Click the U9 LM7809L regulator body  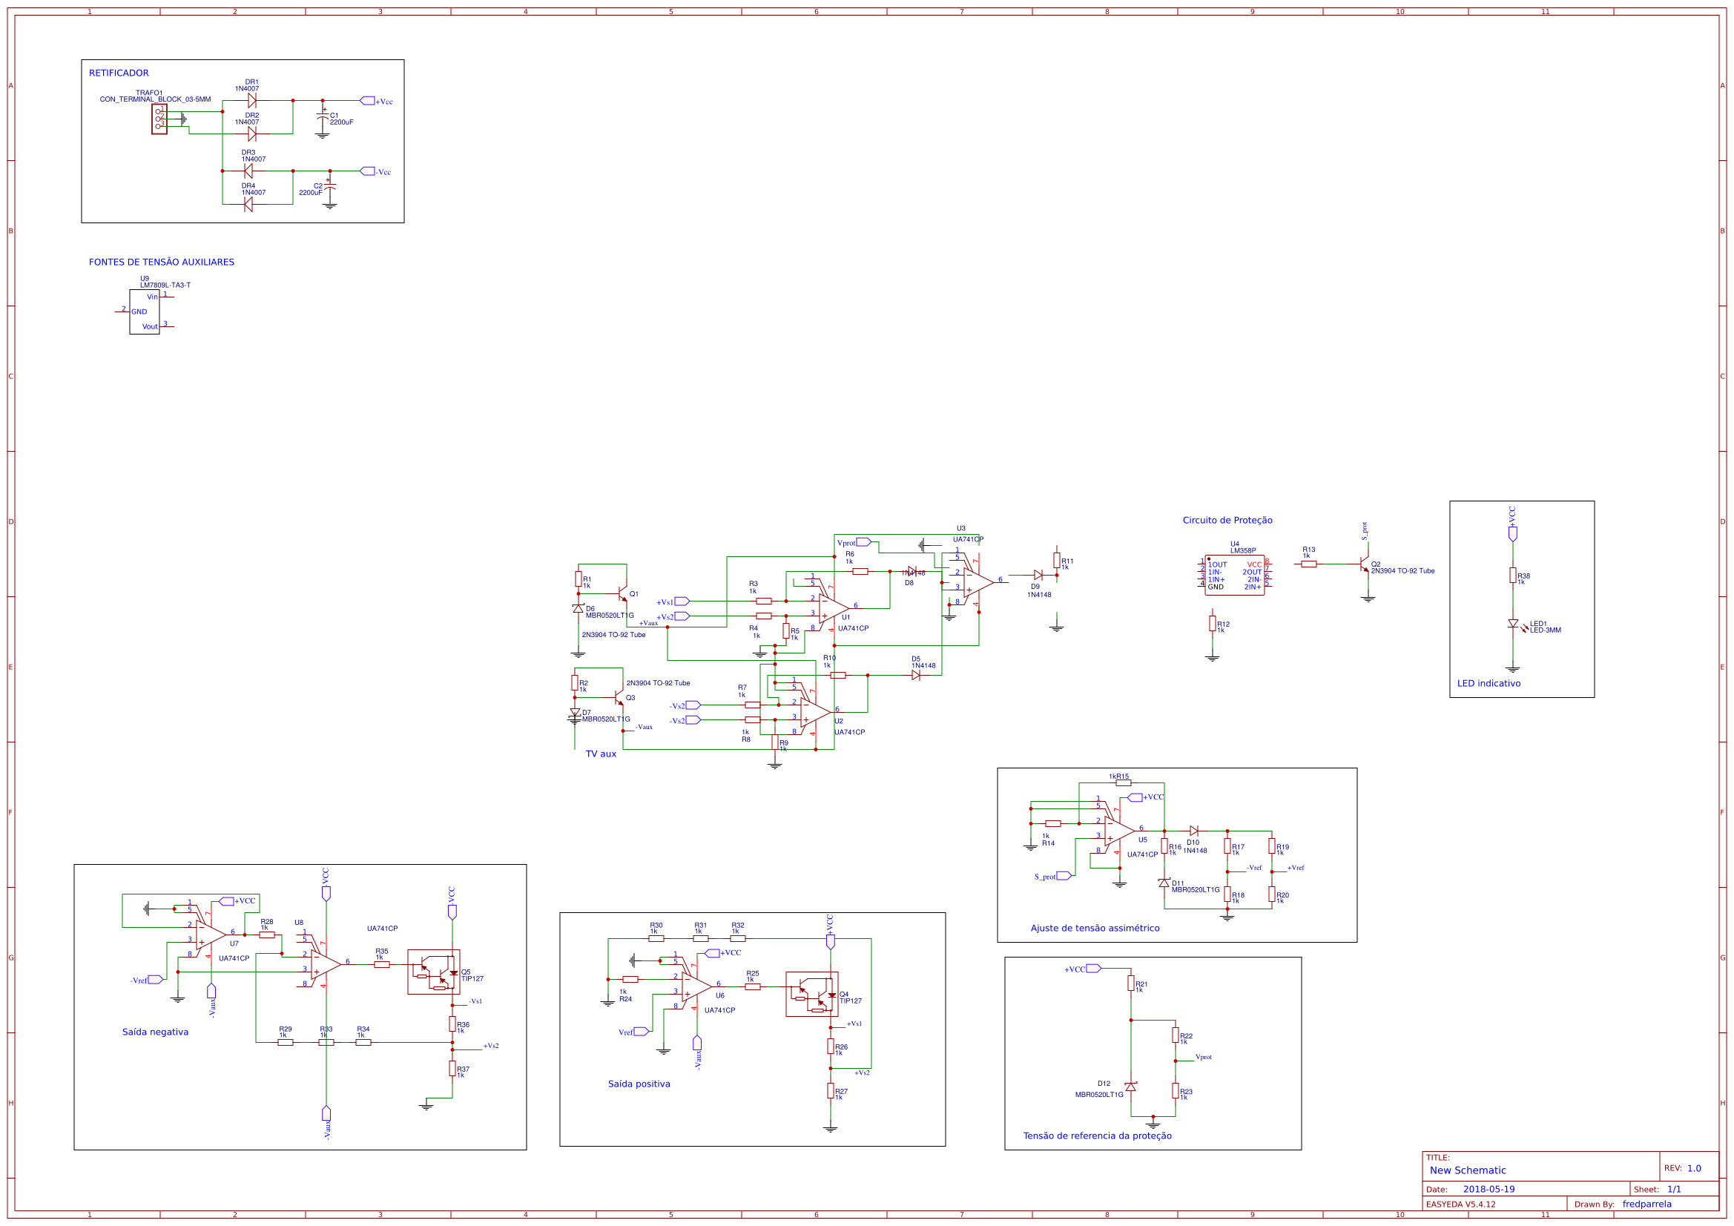[144, 312]
